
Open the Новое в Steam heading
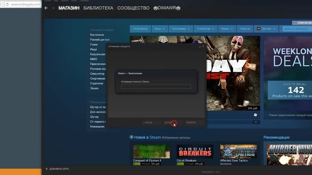147,137
